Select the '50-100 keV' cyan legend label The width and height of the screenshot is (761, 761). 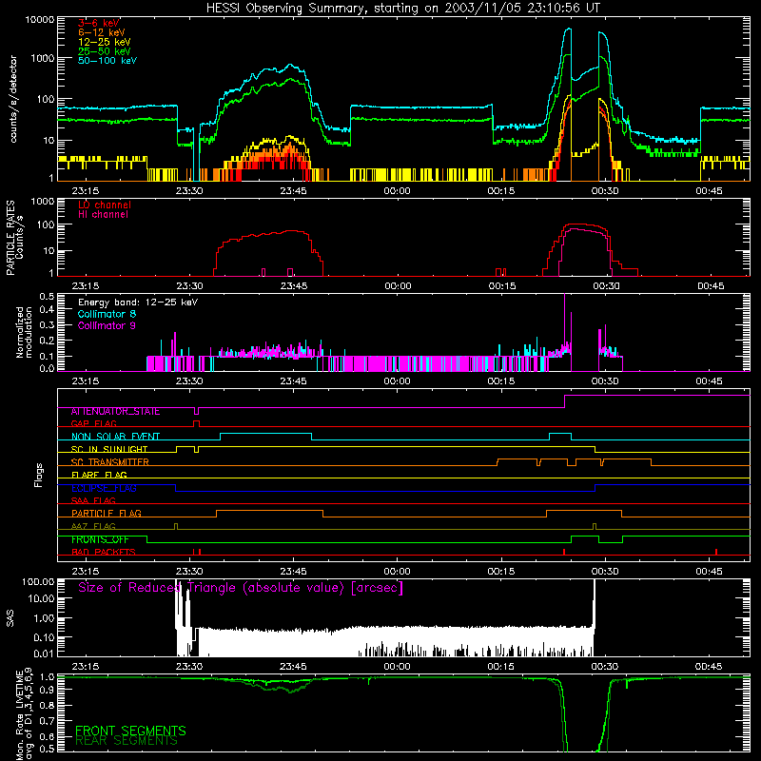107,61
